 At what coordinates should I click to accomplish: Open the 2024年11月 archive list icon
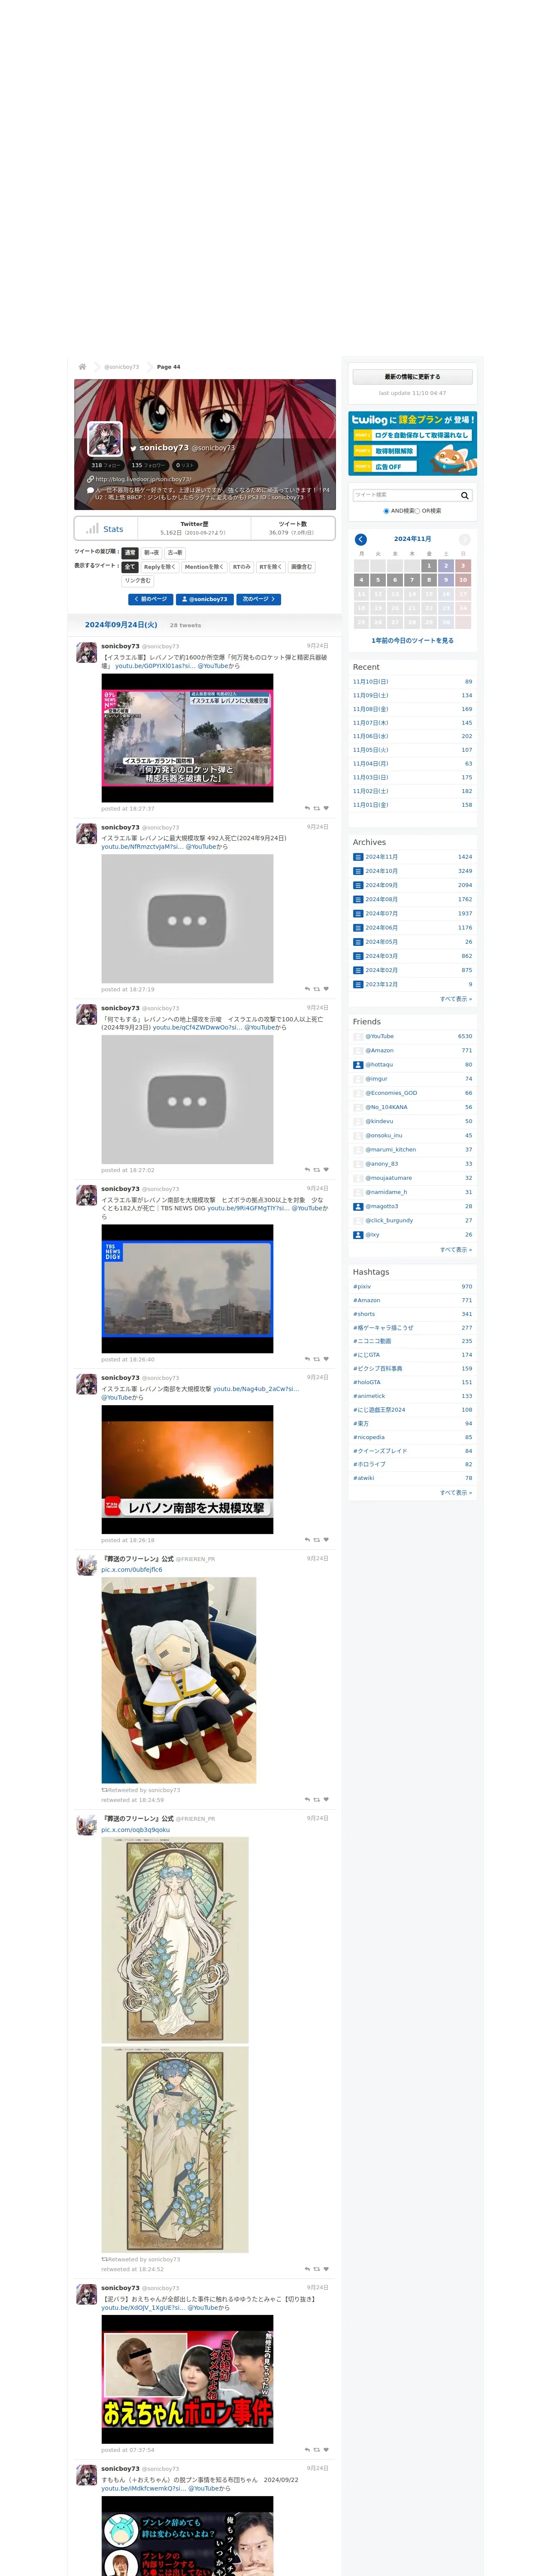click(358, 857)
